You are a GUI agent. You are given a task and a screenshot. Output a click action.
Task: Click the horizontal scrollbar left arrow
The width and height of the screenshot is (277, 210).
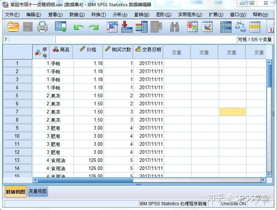pos(35,180)
